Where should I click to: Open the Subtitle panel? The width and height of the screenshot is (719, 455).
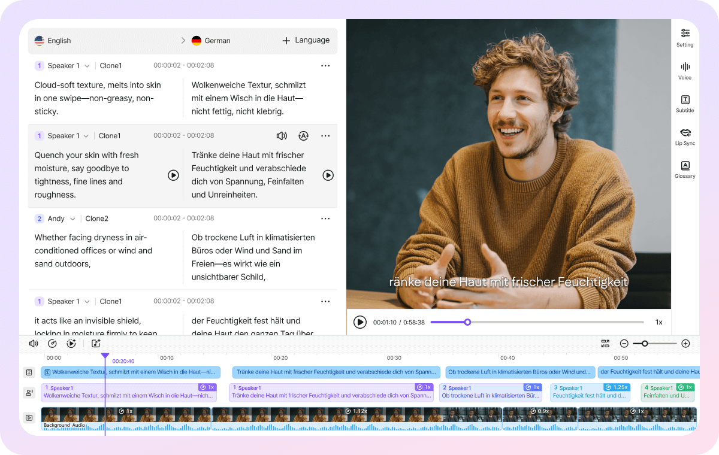tap(684, 103)
